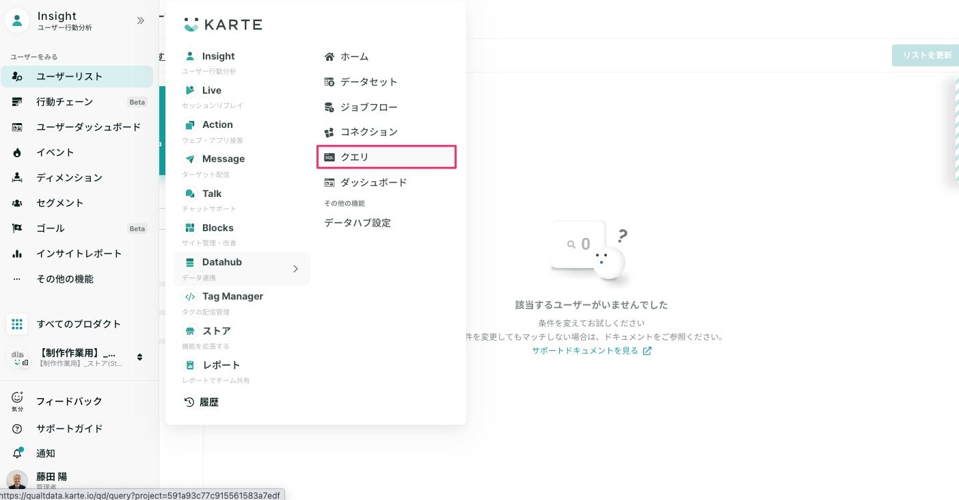Click the データセット icon
Image resolution: width=959 pixels, height=500 pixels.
coord(329,82)
